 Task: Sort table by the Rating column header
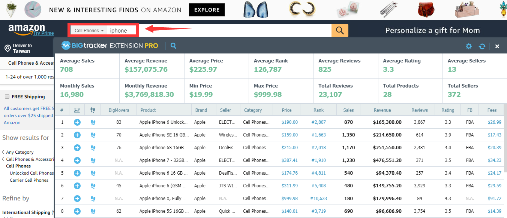tap(448, 110)
